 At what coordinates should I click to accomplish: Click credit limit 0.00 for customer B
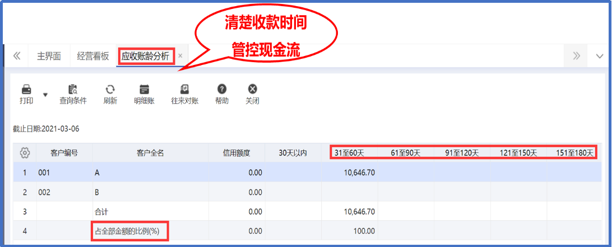[255, 192]
